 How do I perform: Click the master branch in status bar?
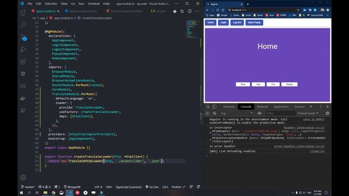tap(28, 187)
